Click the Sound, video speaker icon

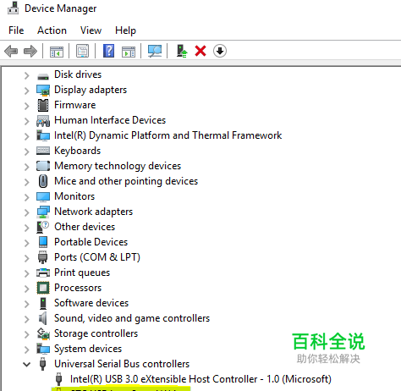tap(43, 318)
